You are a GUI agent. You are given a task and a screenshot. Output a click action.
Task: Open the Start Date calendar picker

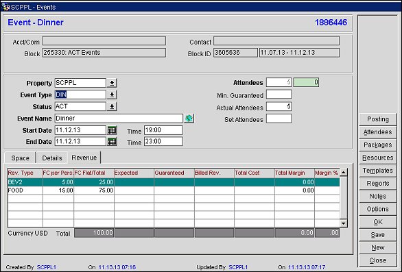(112, 130)
